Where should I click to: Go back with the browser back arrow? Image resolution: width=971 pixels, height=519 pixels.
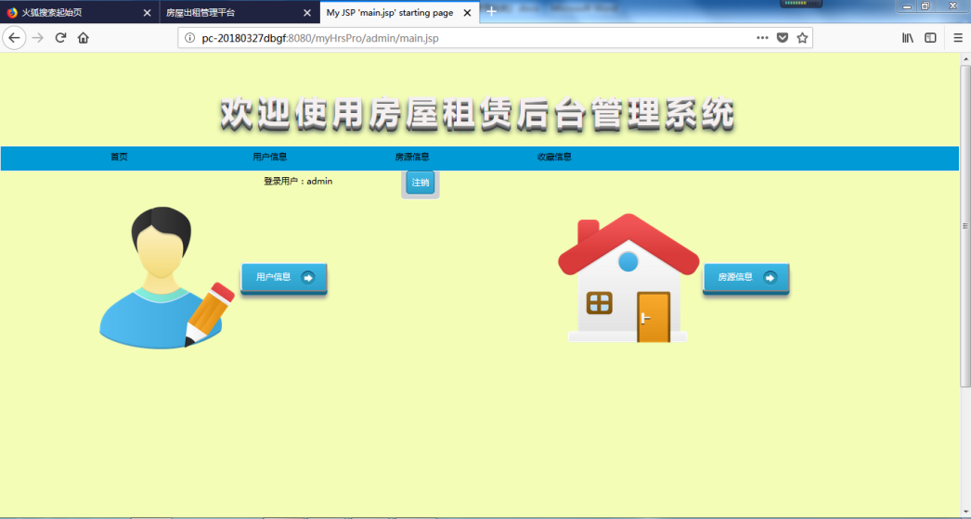click(14, 38)
